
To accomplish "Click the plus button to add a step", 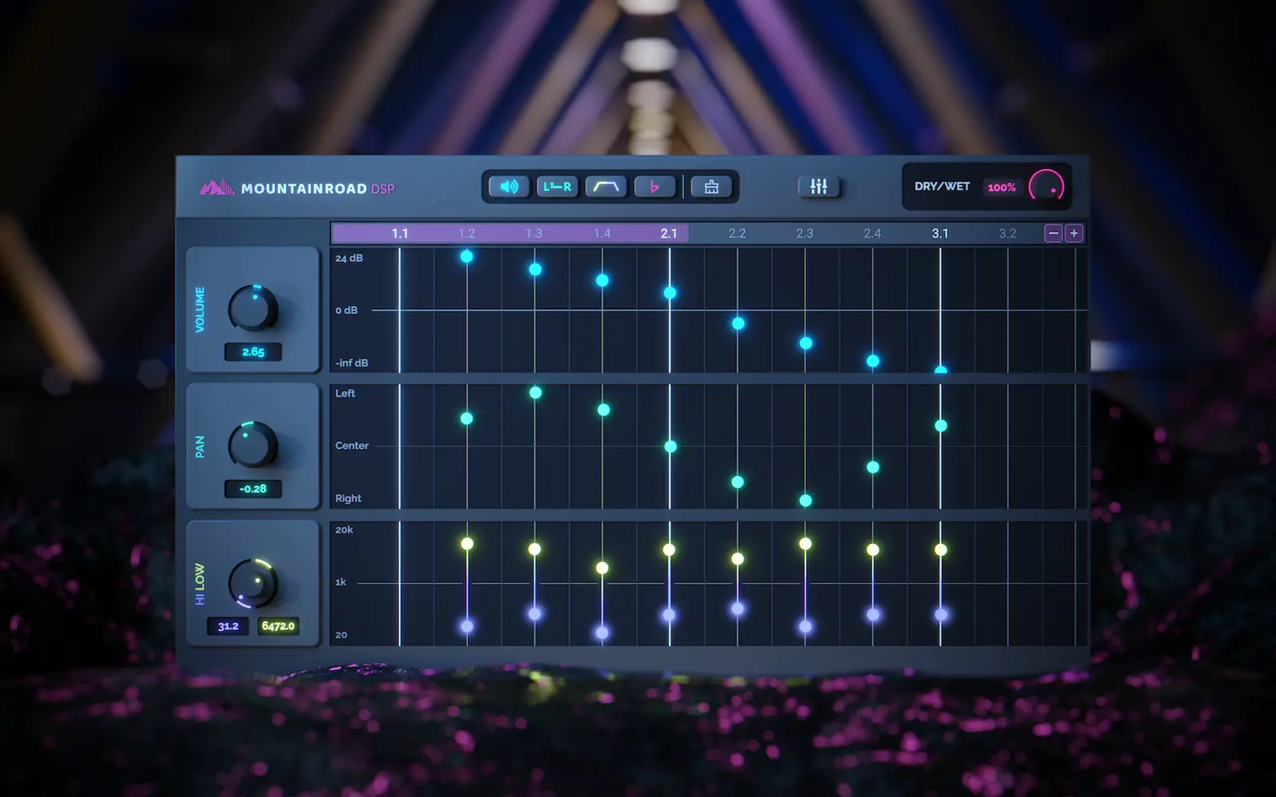I will (1074, 233).
